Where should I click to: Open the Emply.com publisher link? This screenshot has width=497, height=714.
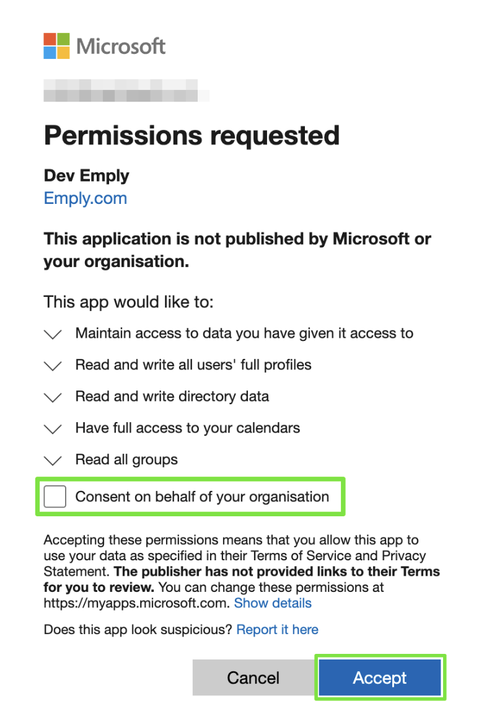[85, 198]
